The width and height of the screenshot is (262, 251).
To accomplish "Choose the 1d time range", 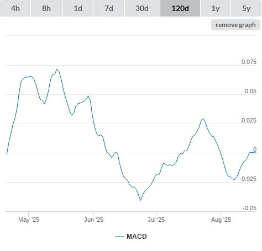I will pos(78,8).
